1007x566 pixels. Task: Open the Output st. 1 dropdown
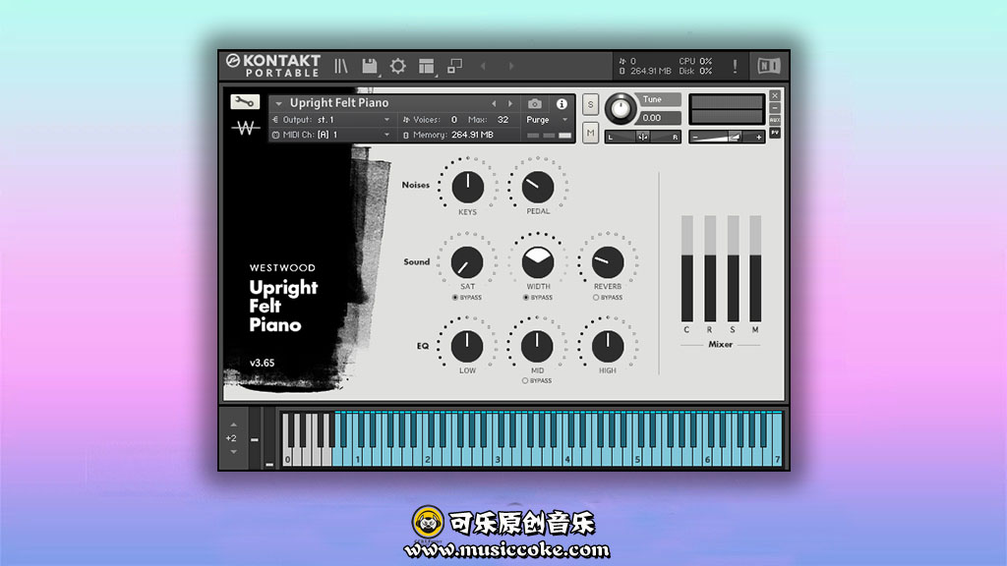(353, 120)
